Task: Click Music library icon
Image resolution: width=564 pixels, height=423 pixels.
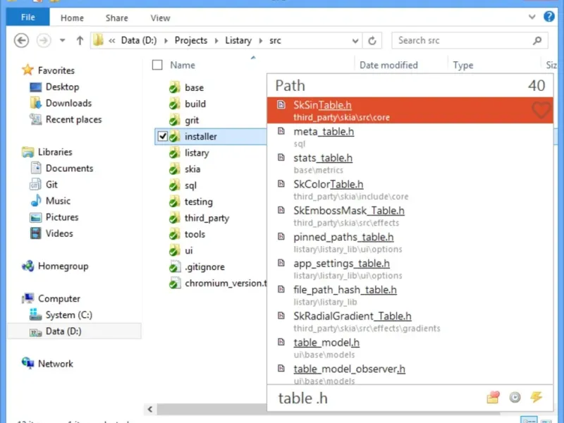Action: (x=36, y=200)
